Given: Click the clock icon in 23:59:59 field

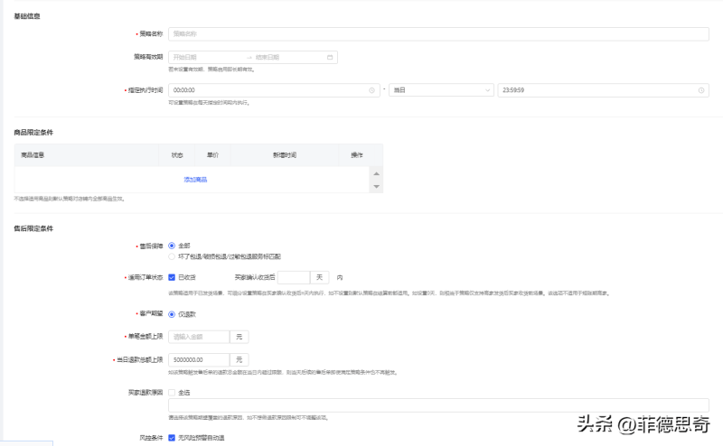Looking at the screenshot, I should pyautogui.click(x=701, y=90).
